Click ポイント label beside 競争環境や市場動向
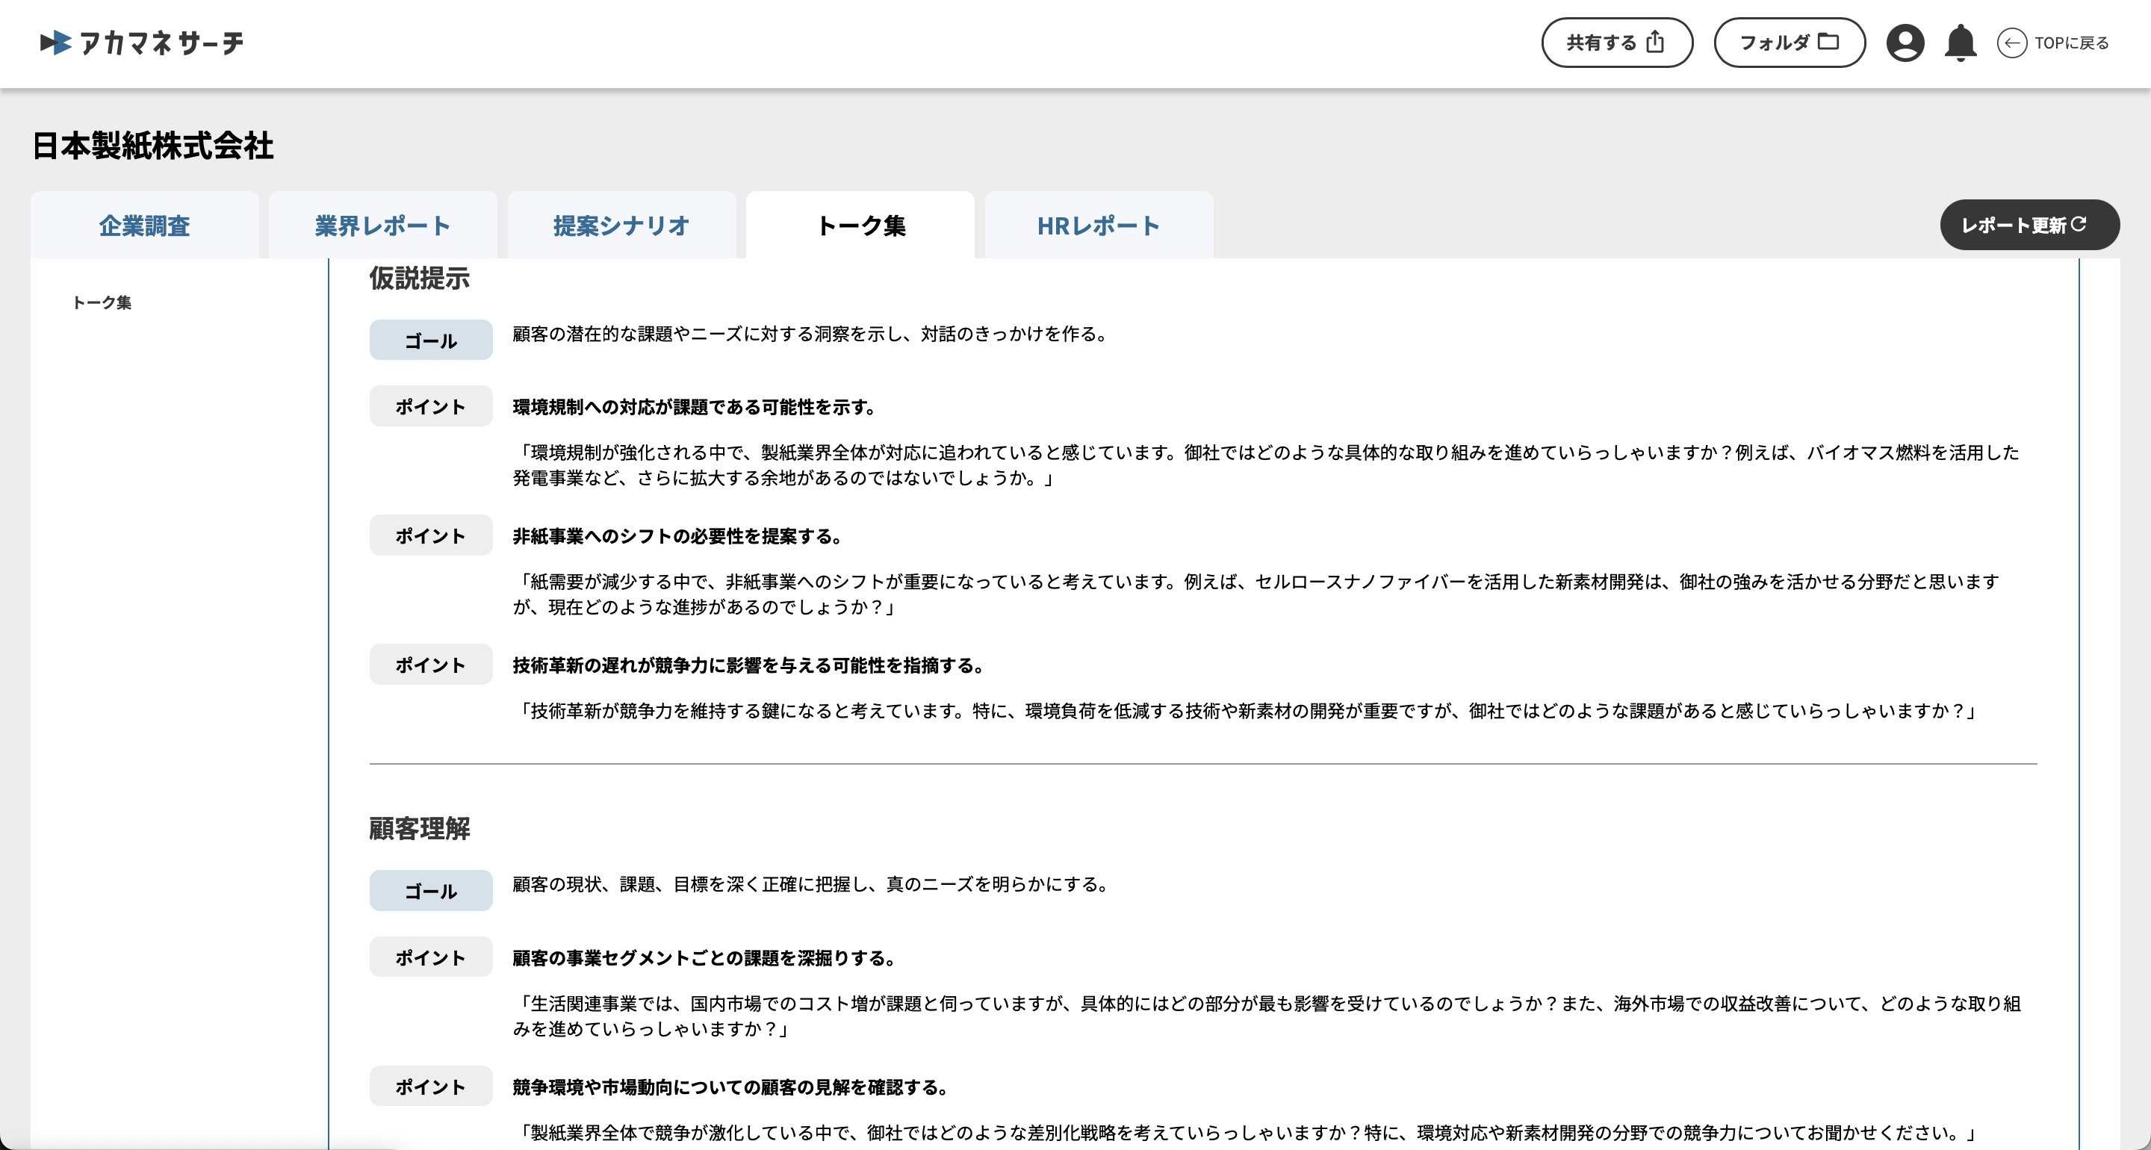 click(x=431, y=1087)
